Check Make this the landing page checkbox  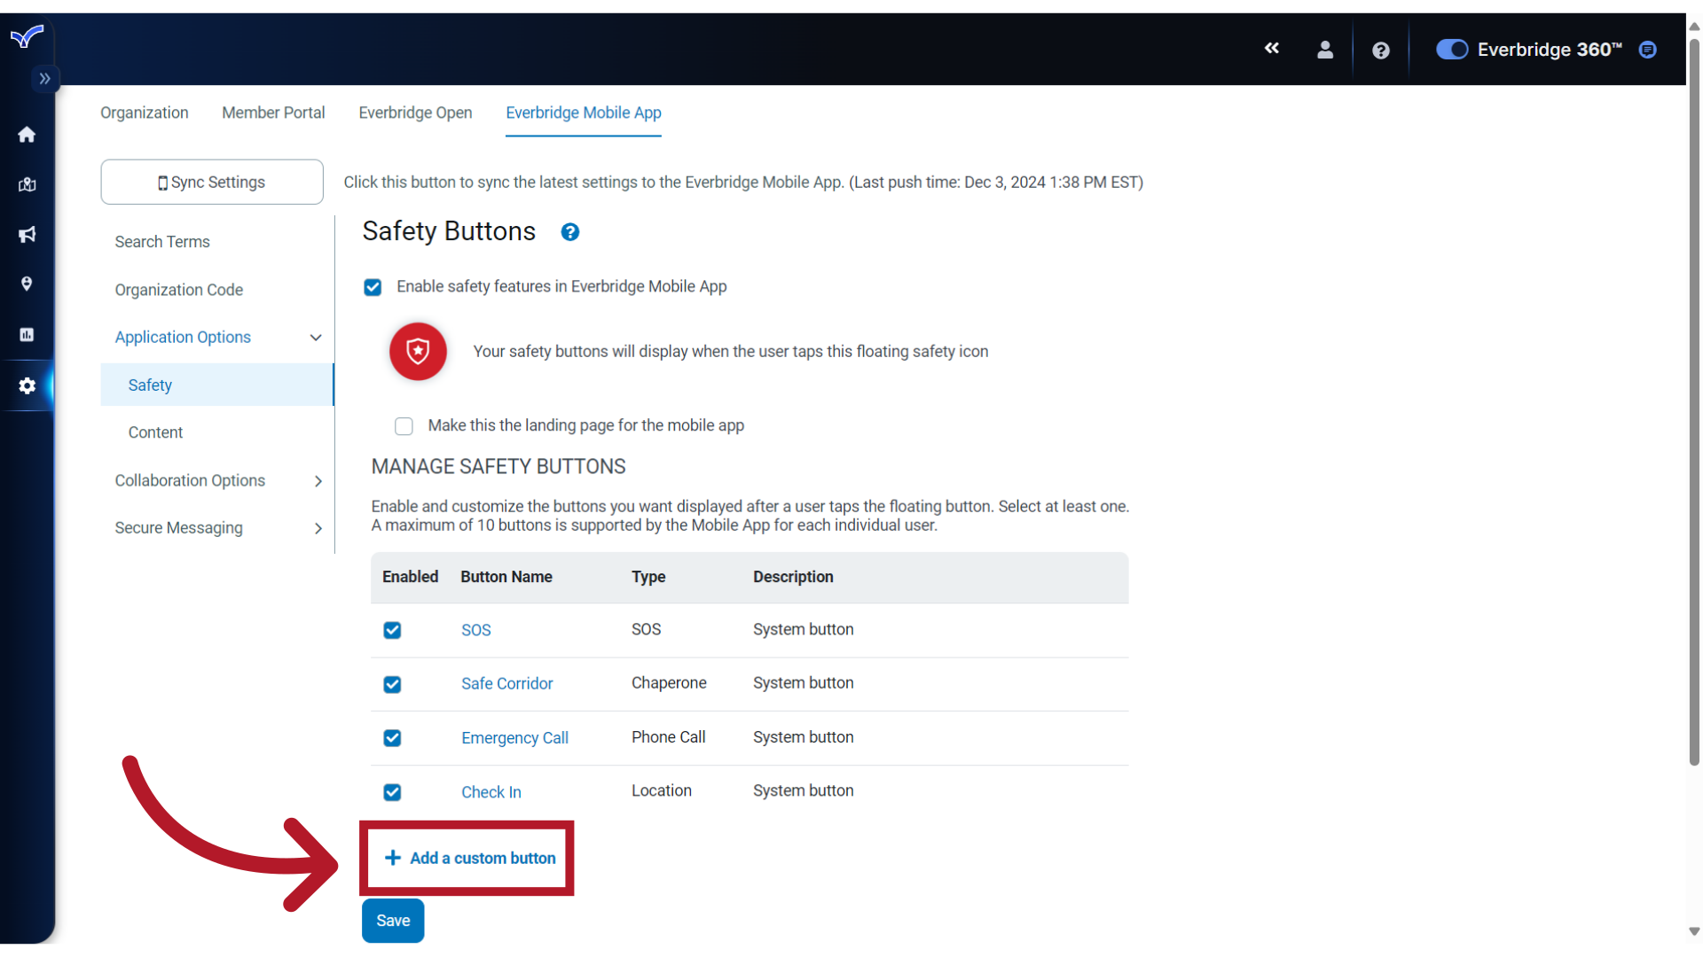404,426
